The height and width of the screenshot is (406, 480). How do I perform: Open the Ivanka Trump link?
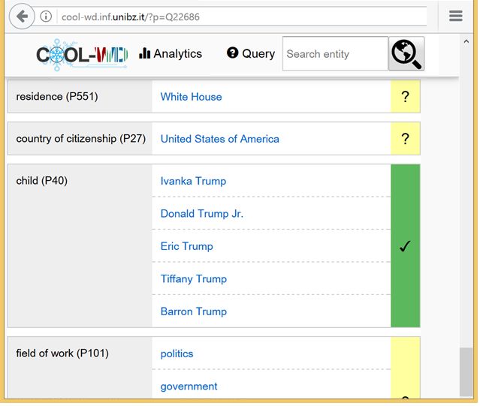click(x=193, y=181)
